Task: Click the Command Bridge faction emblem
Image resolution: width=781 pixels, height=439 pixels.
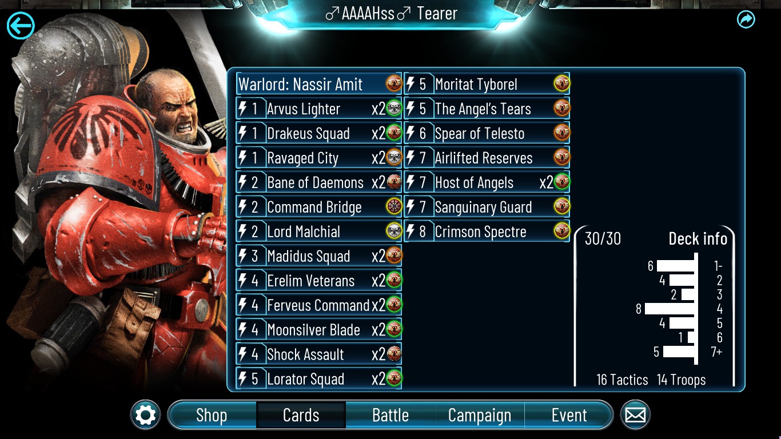Action: [x=394, y=207]
